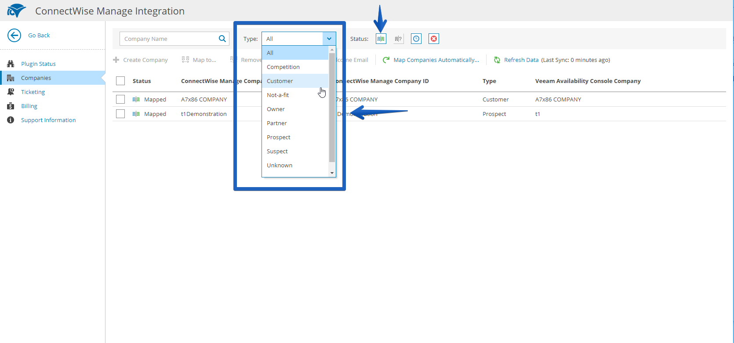The height and width of the screenshot is (343, 734).
Task: Click the dropdown list scroll up arrow
Action: 332,50
